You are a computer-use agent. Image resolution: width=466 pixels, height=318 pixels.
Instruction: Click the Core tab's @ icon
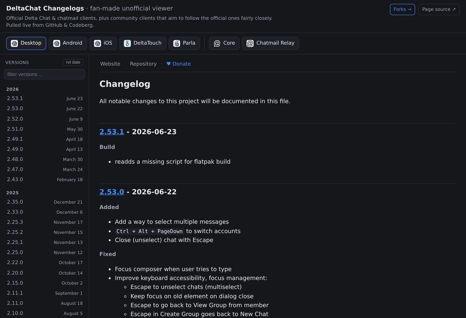[x=217, y=43]
